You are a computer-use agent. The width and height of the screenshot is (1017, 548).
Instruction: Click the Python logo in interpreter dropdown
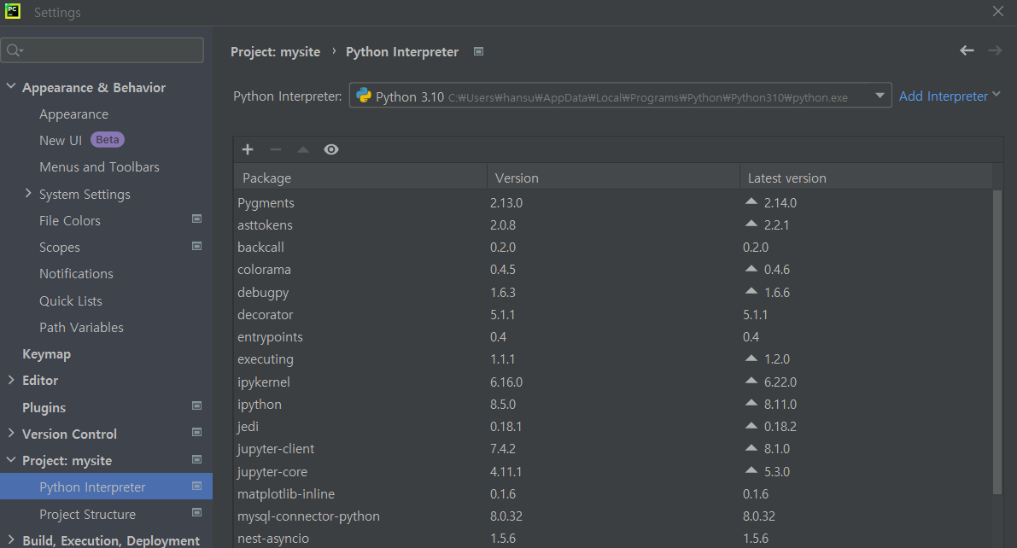click(364, 96)
